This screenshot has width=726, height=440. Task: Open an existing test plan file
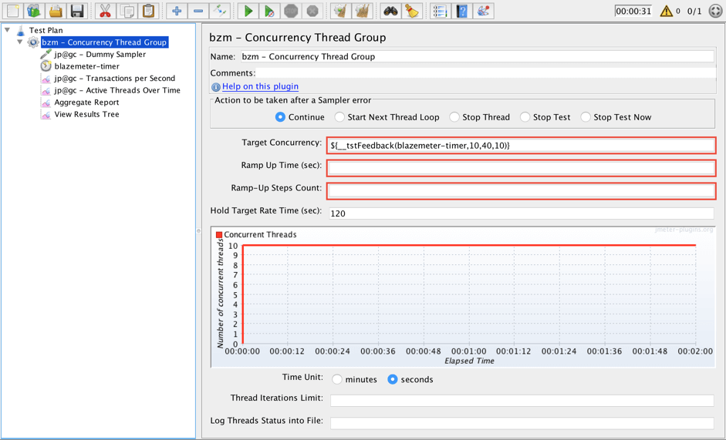pyautogui.click(x=56, y=11)
